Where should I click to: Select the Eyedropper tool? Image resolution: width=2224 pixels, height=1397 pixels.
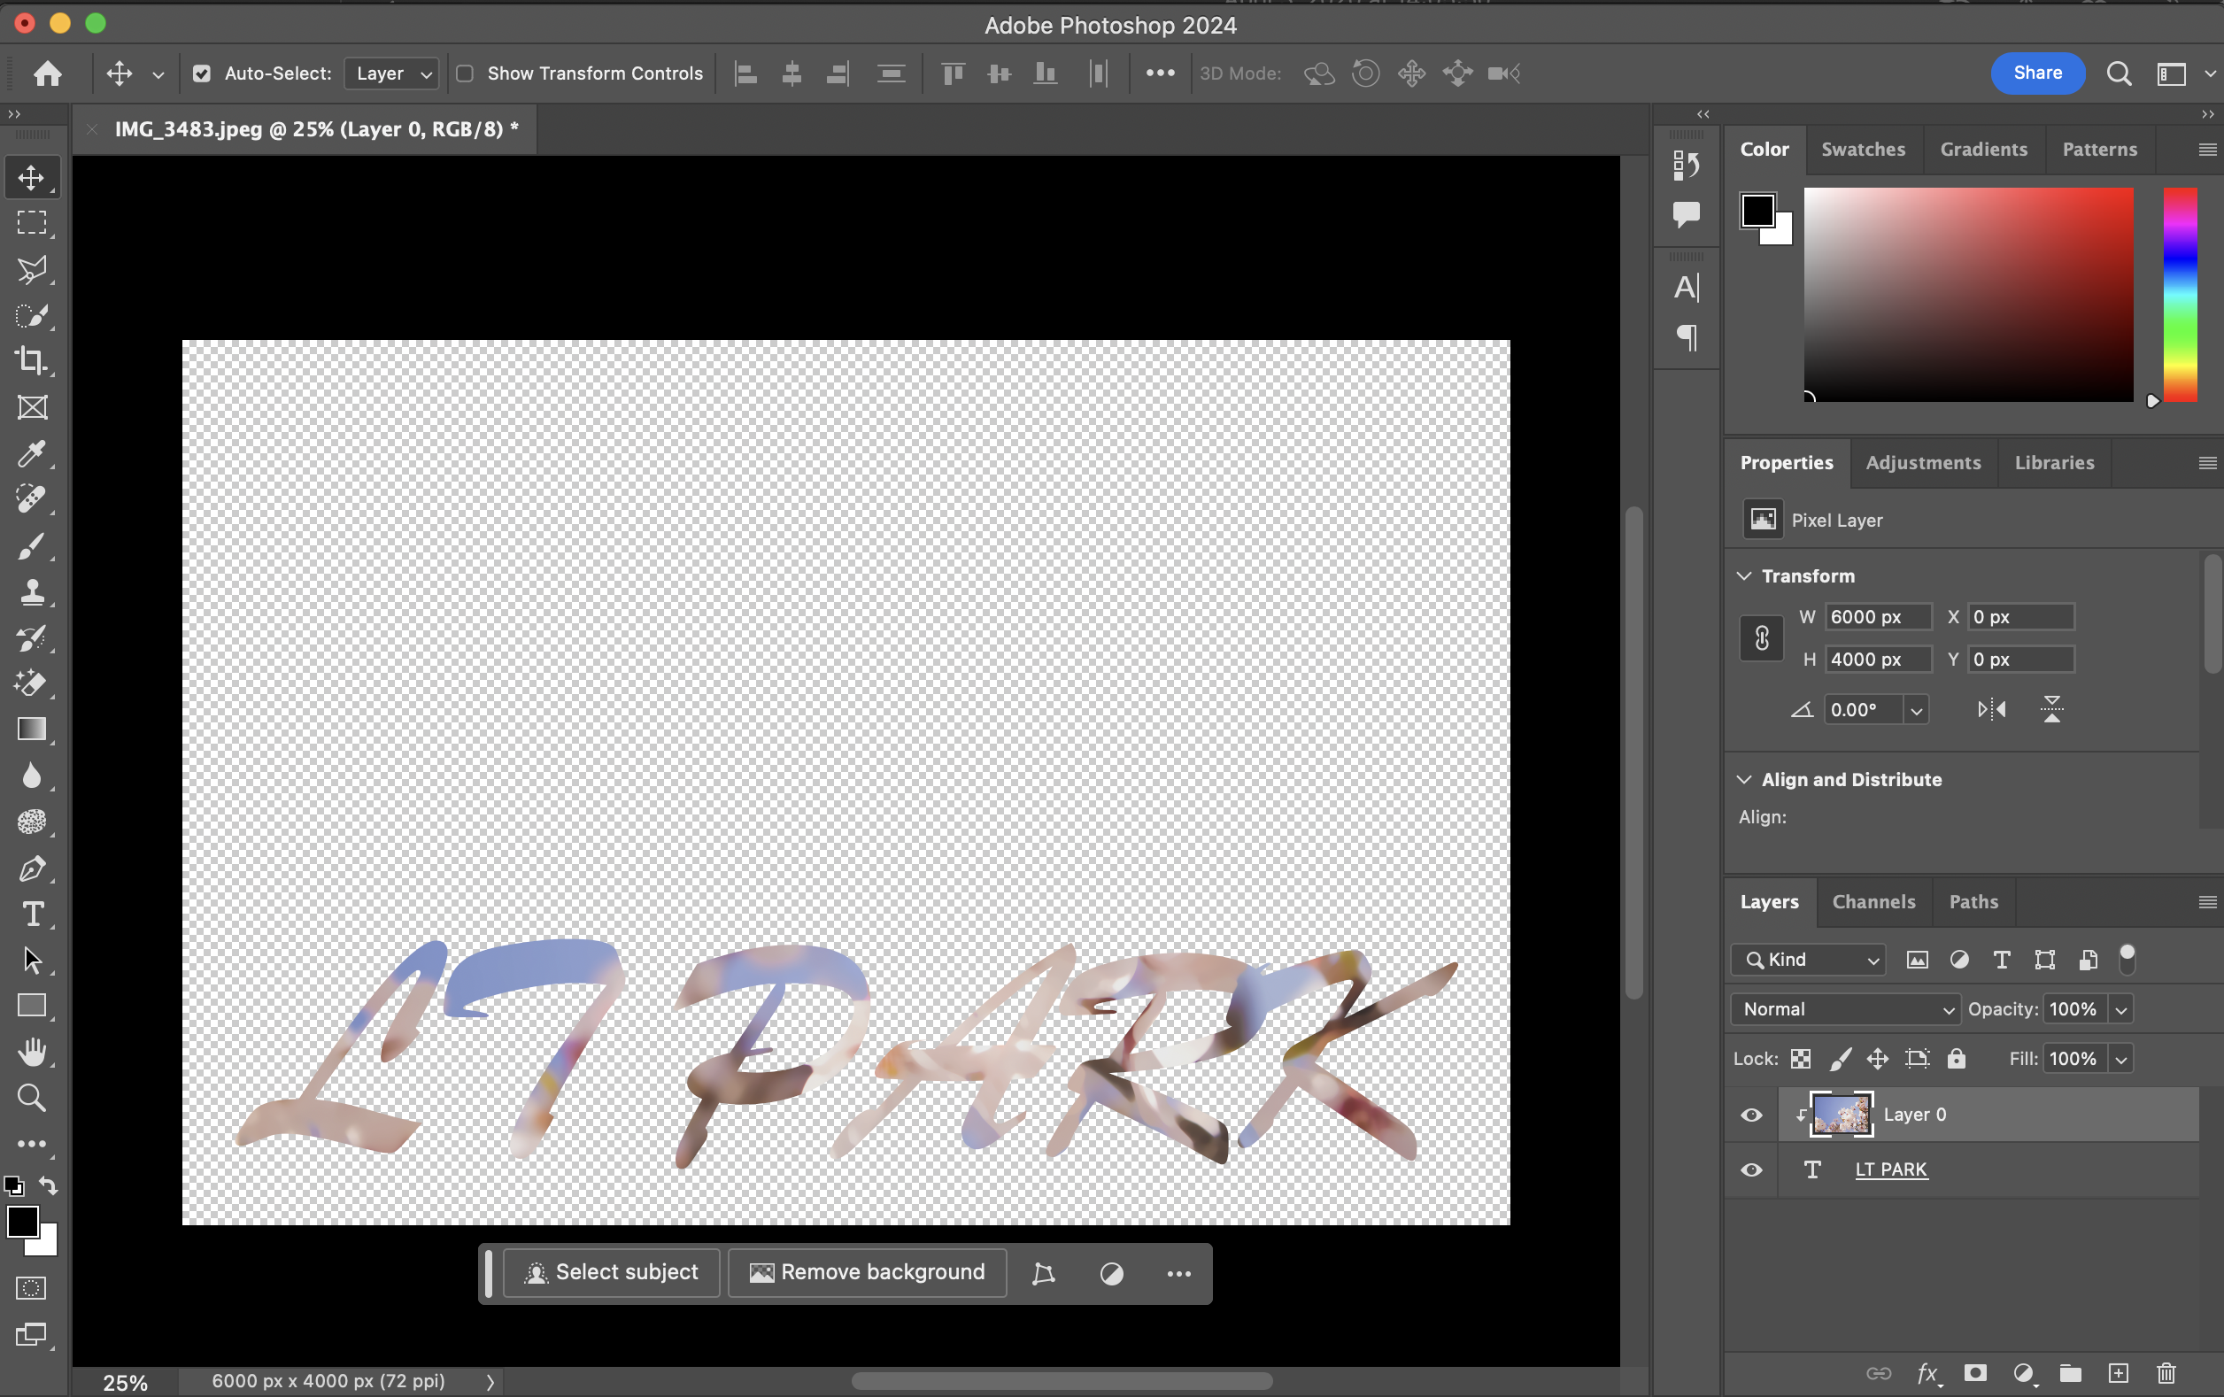tap(31, 453)
